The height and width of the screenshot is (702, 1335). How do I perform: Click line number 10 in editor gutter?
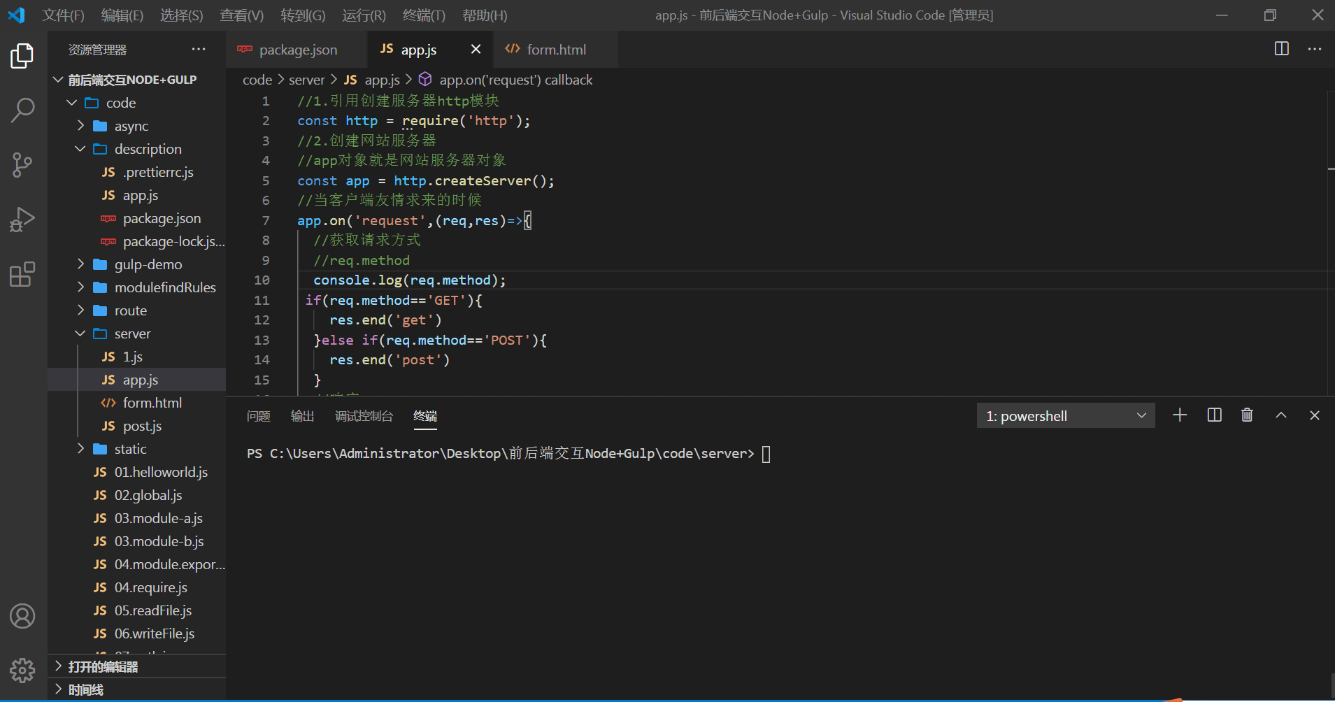pyautogui.click(x=262, y=280)
